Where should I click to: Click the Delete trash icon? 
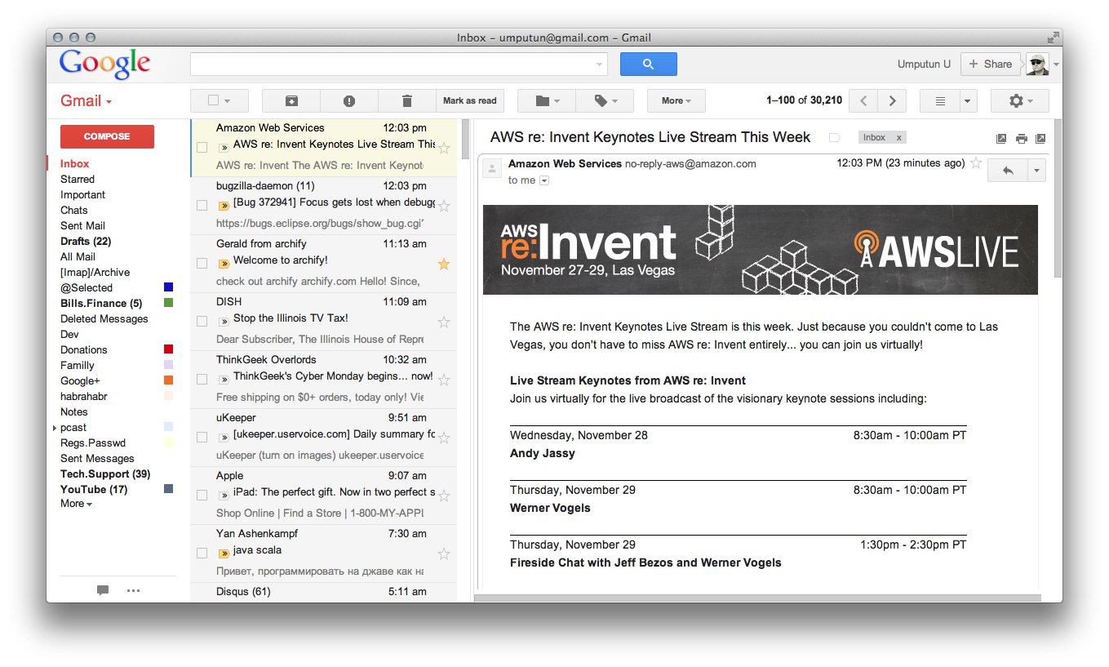coord(407,101)
